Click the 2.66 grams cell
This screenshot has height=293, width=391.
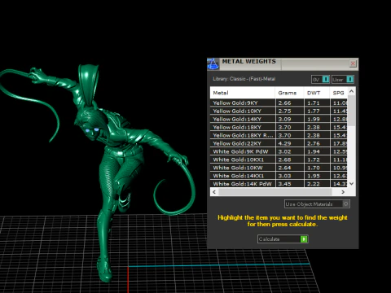point(289,103)
